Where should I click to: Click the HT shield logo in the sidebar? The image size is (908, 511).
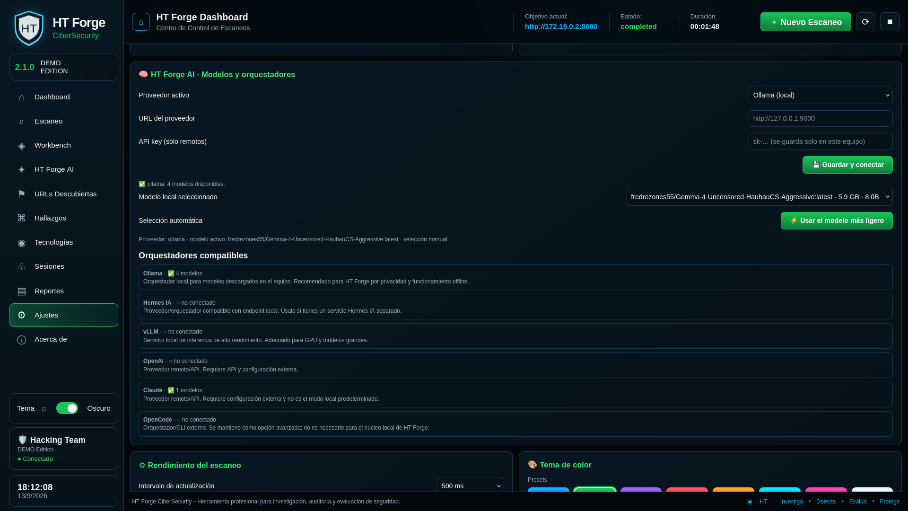click(29, 28)
